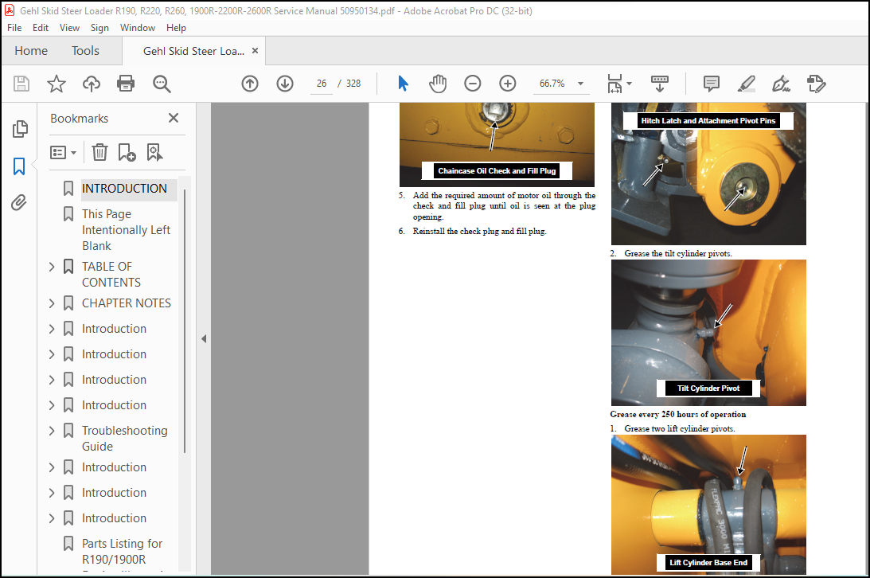Click the stamp/share toolbar icon
Image resolution: width=870 pixels, height=578 pixels.
pyautogui.click(x=816, y=84)
